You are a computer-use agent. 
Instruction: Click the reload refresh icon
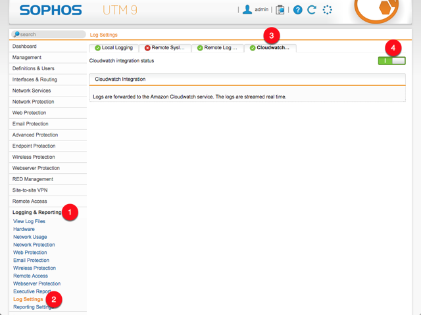pyautogui.click(x=312, y=10)
